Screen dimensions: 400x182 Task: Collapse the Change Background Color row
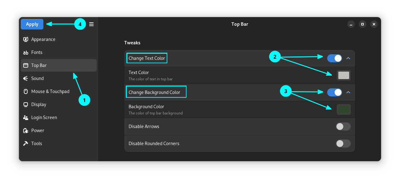348,92
